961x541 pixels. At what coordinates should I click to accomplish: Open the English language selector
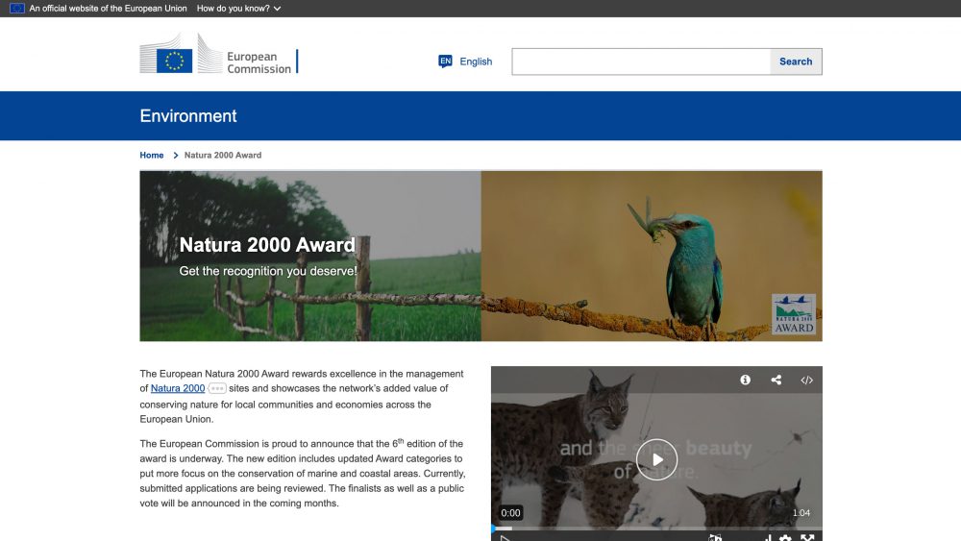point(466,61)
